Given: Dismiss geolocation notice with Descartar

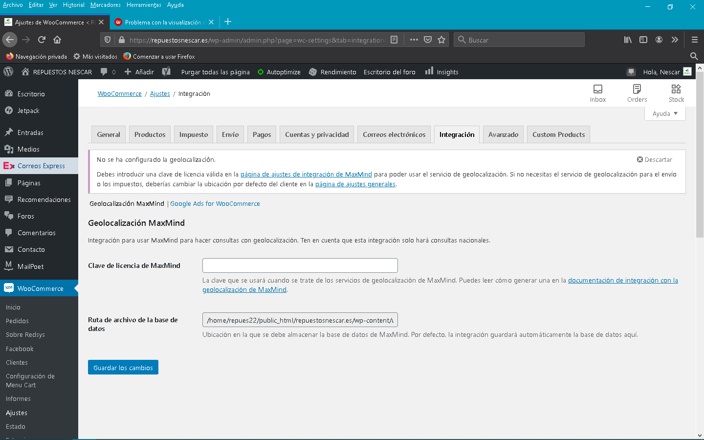Looking at the screenshot, I should (655, 159).
